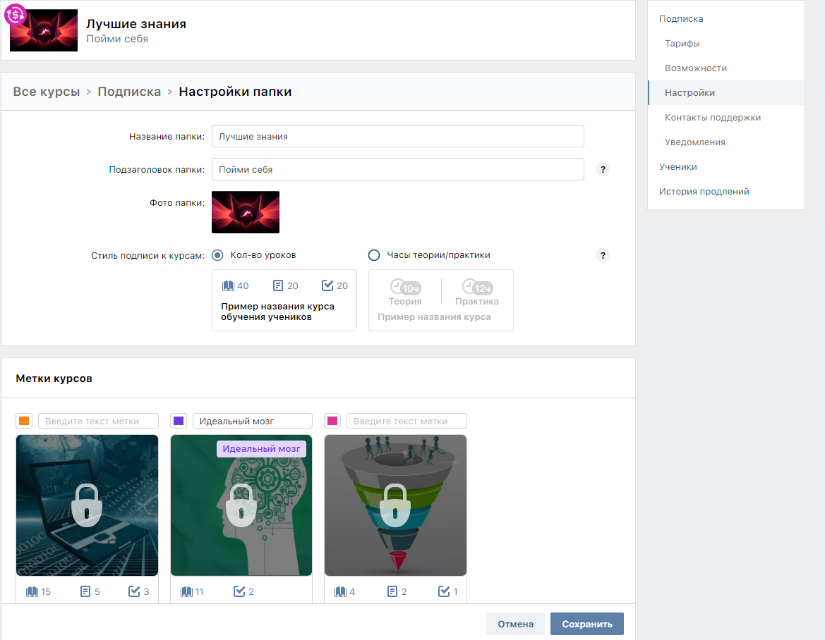Open the orange label color swatch

coord(24,421)
